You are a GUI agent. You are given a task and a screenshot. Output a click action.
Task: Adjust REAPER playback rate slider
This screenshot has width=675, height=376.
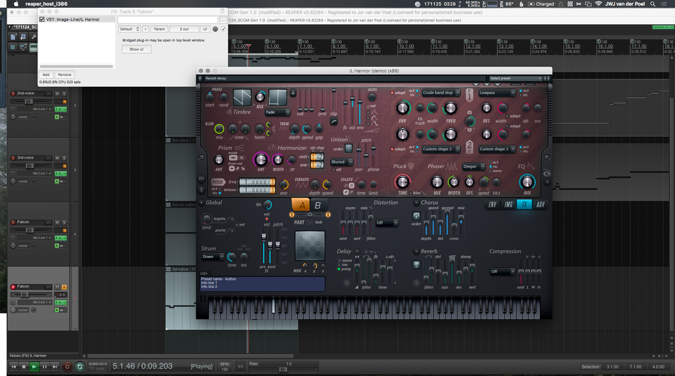click(283, 369)
